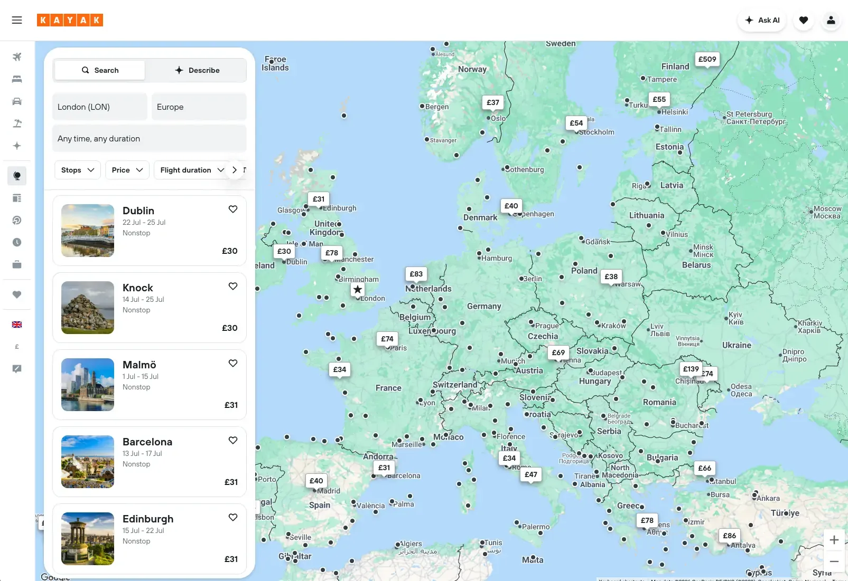Image resolution: width=848 pixels, height=581 pixels.
Task: Open the clock icon in sidebar
Action: pyautogui.click(x=17, y=242)
